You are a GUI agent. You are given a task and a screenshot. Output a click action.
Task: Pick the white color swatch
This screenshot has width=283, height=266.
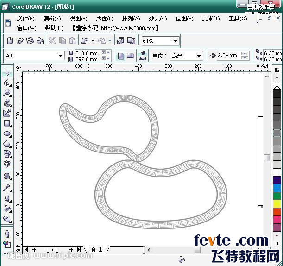pyautogui.click(x=277, y=172)
